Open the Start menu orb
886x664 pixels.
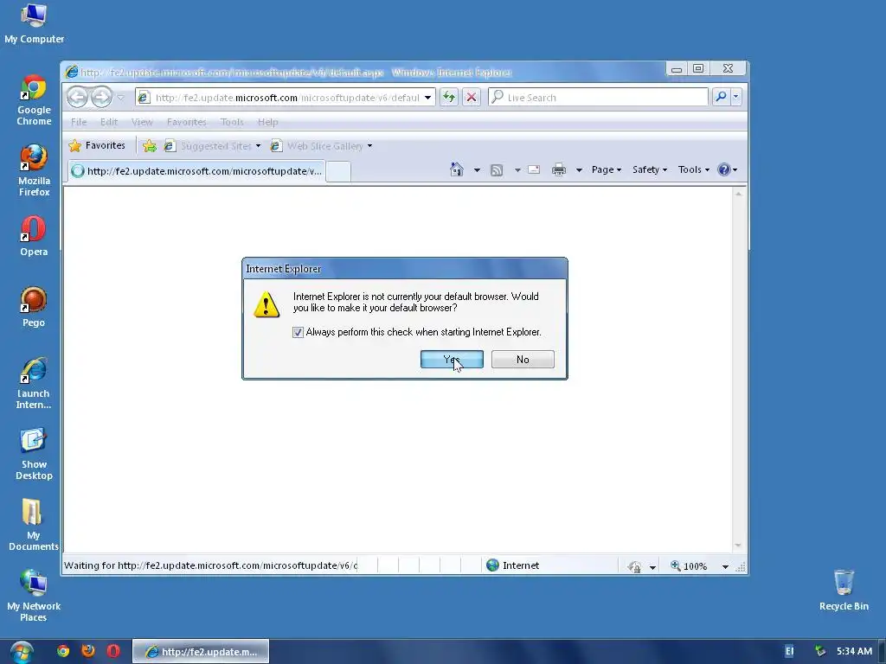pos(22,652)
